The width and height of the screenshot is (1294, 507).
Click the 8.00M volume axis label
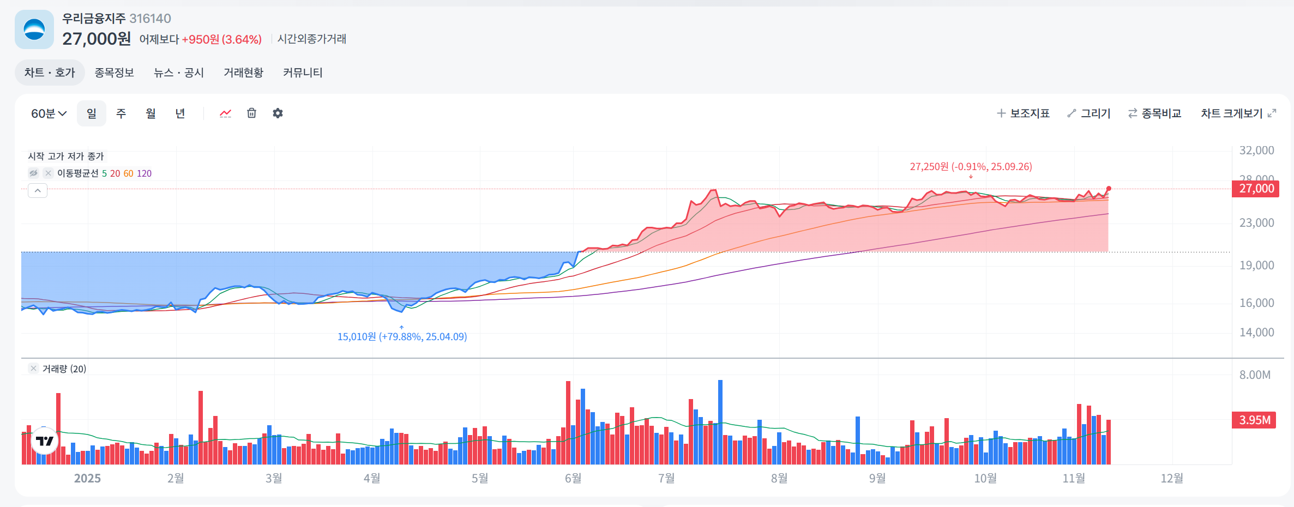coord(1255,375)
